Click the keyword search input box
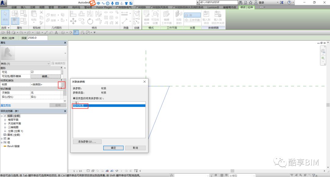The height and width of the screenshot is (177, 330). pos(218,2)
